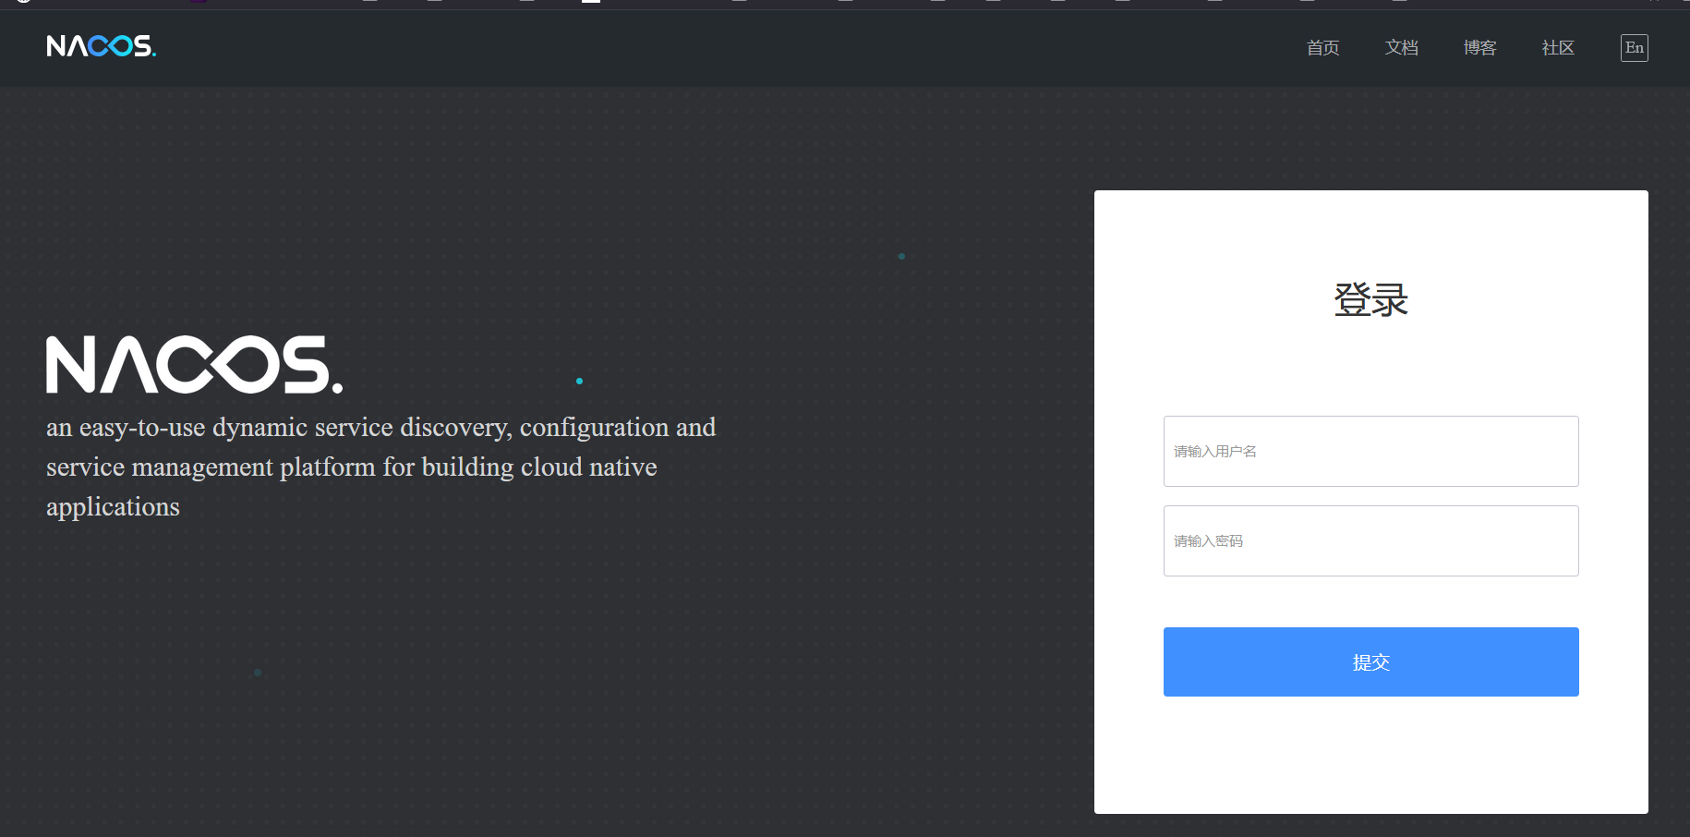Open the 文档 docs menu item
The height and width of the screenshot is (837, 1690).
click(x=1401, y=48)
